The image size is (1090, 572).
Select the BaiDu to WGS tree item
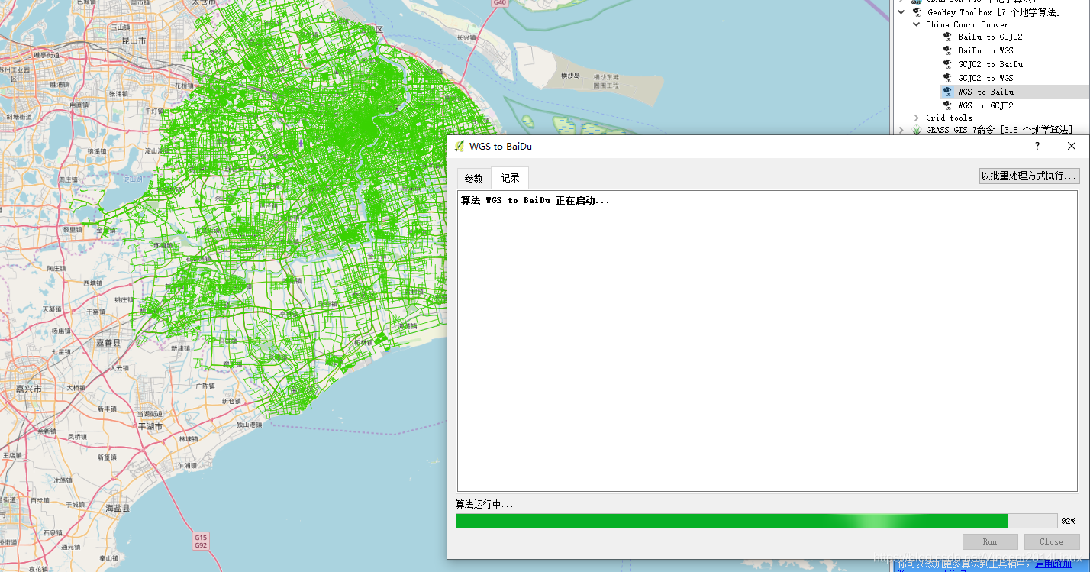[985, 50]
